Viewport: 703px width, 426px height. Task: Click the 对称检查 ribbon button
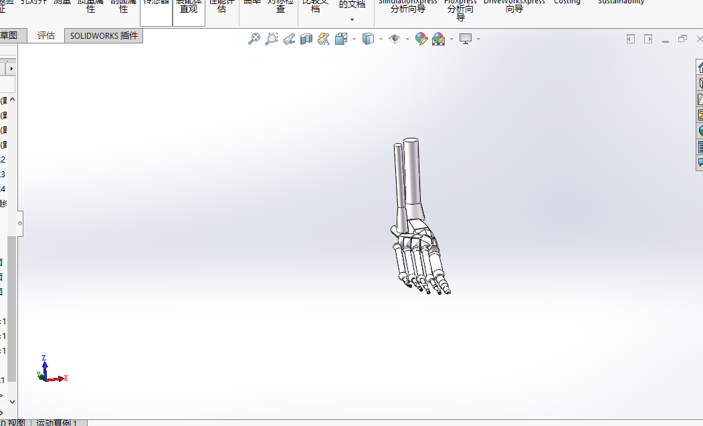(x=280, y=5)
